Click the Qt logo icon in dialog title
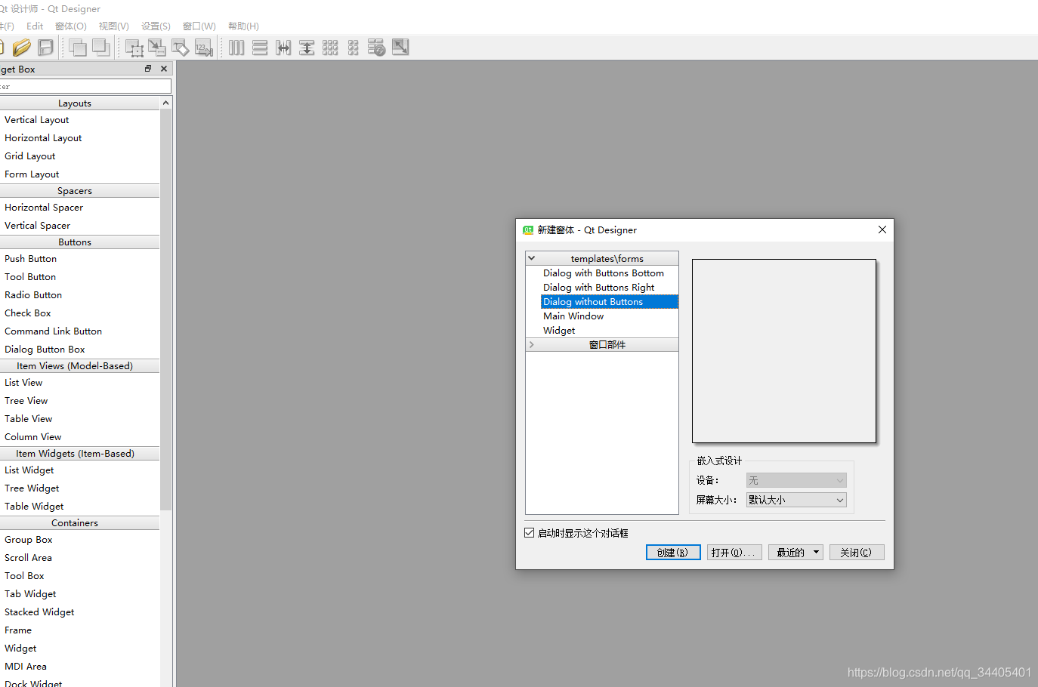The image size is (1038, 687). pyautogui.click(x=527, y=230)
